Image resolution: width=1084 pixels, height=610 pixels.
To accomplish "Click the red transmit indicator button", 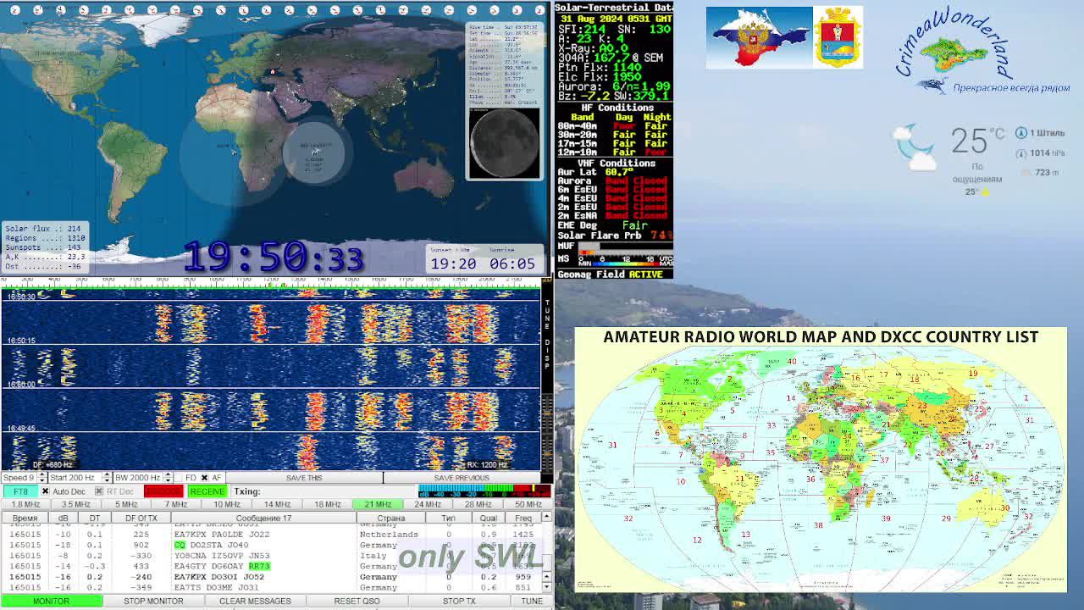I will (163, 491).
